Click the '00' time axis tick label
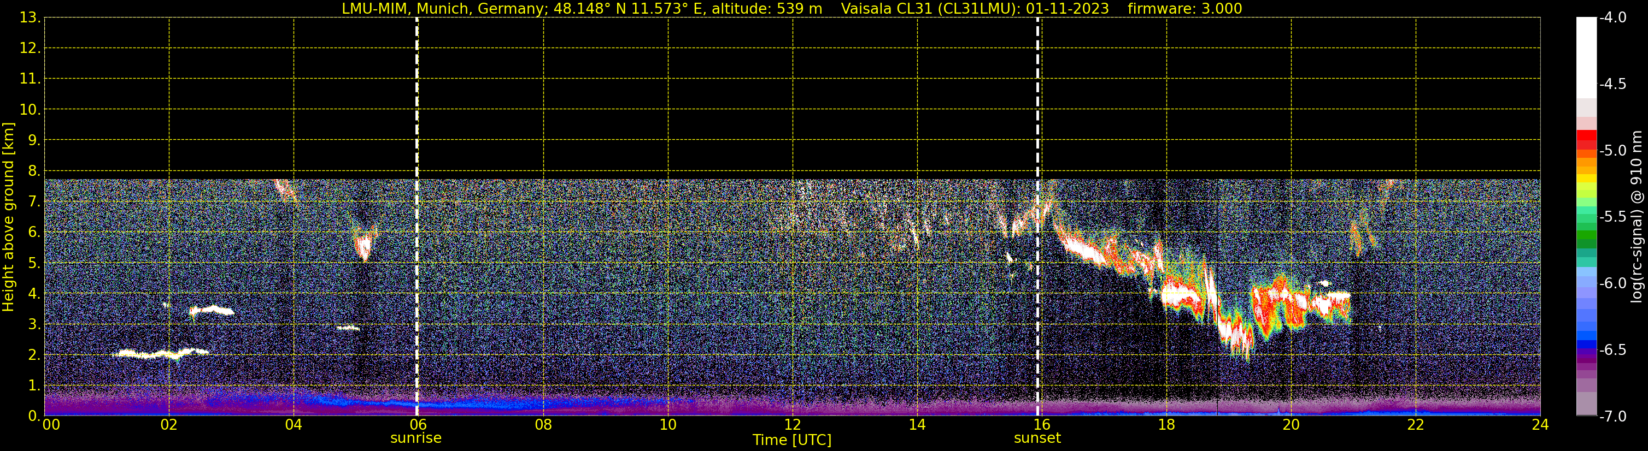This screenshot has height=451, width=1648. [51, 425]
